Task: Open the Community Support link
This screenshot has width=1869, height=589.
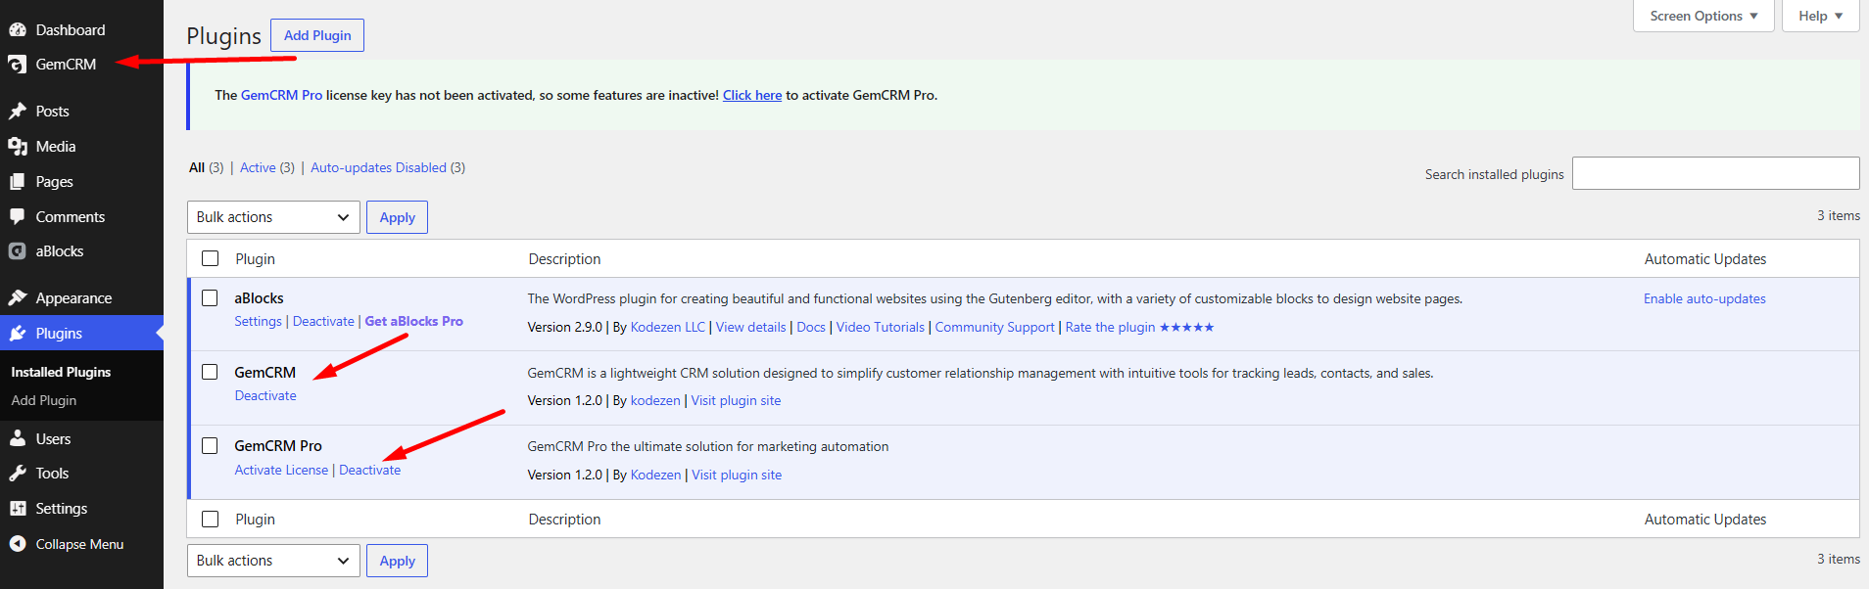Action: pos(994,327)
